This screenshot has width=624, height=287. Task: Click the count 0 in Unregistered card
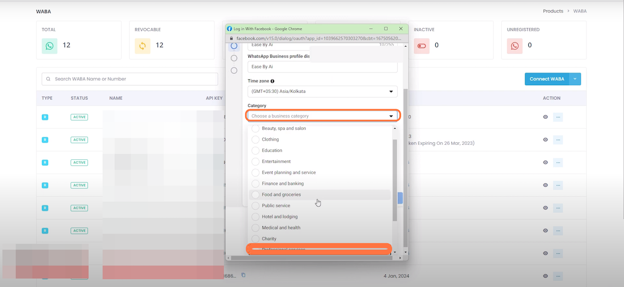click(530, 46)
